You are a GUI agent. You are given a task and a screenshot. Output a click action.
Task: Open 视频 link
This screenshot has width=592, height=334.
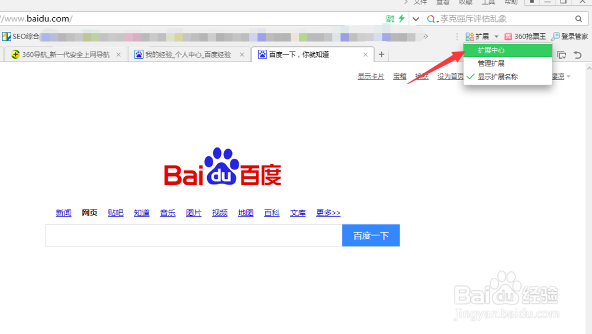220,213
